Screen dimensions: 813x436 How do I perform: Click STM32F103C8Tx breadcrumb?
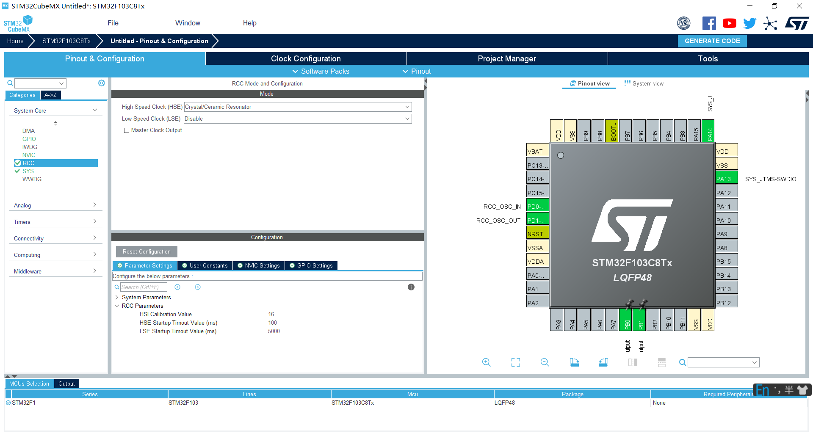pos(66,41)
